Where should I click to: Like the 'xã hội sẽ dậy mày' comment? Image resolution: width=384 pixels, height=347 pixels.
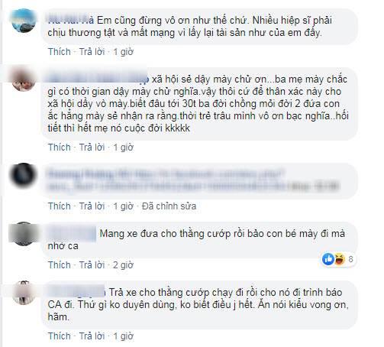[x=60, y=148]
